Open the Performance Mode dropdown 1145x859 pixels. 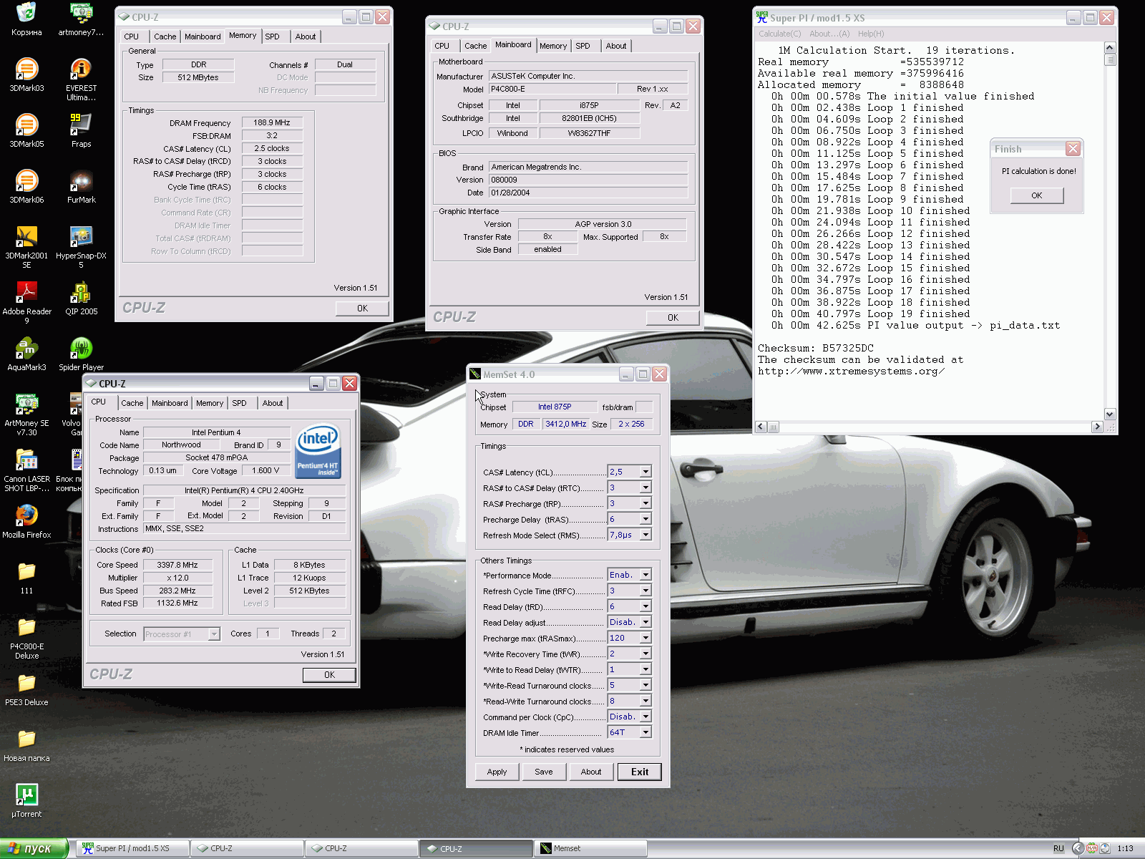coord(645,575)
